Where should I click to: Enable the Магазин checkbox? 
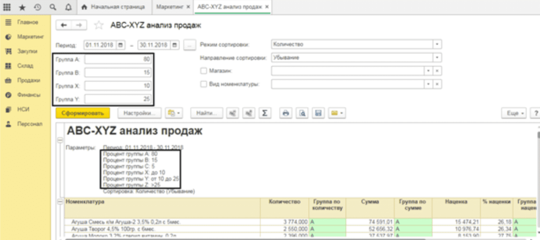pos(203,71)
